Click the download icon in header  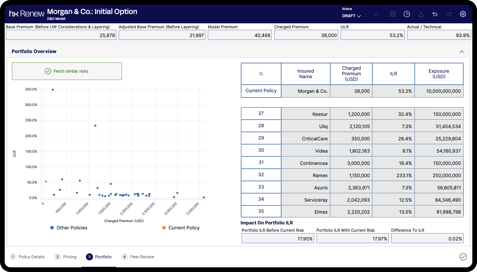[421, 14]
